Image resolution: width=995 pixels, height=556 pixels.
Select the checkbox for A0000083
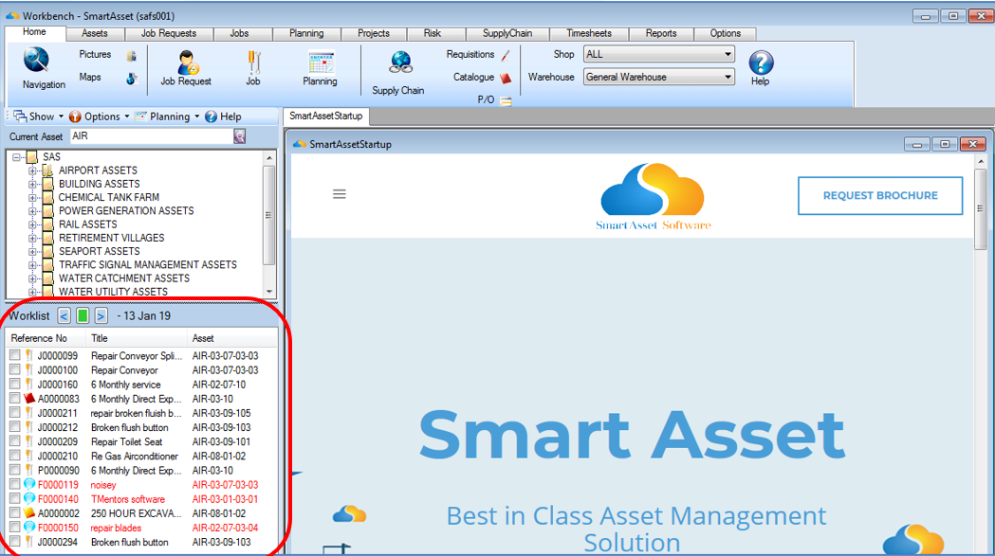[15, 399]
